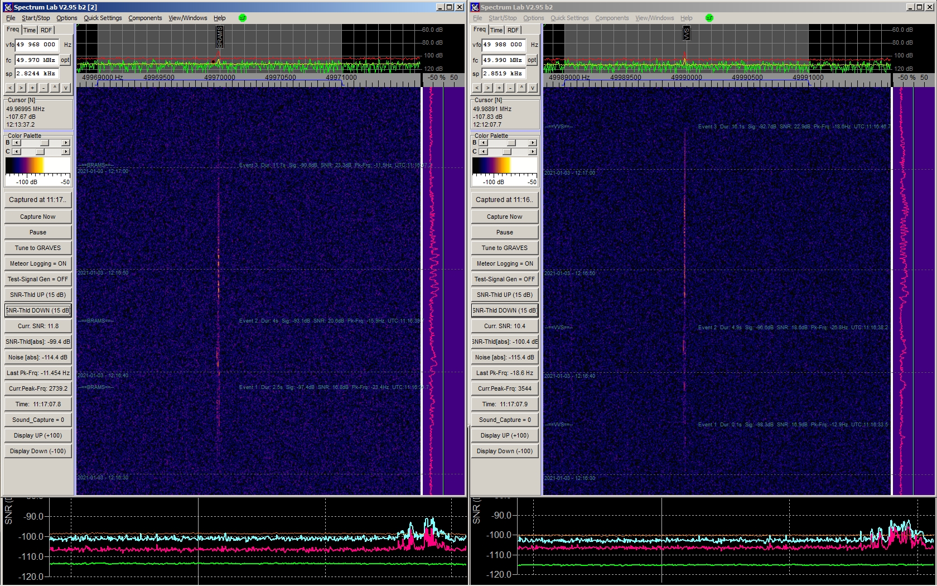Toggle Pause in the 49.970 MHz window
This screenshot has width=937, height=586.
(x=38, y=232)
